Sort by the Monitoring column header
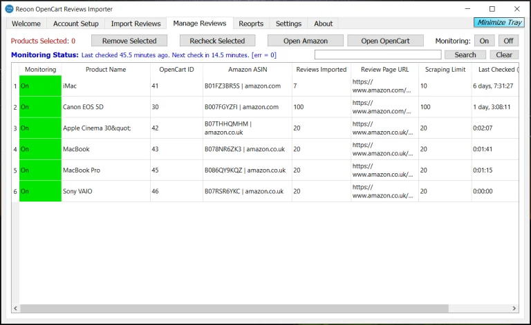Image resolution: width=531 pixels, height=325 pixels. pyautogui.click(x=40, y=69)
